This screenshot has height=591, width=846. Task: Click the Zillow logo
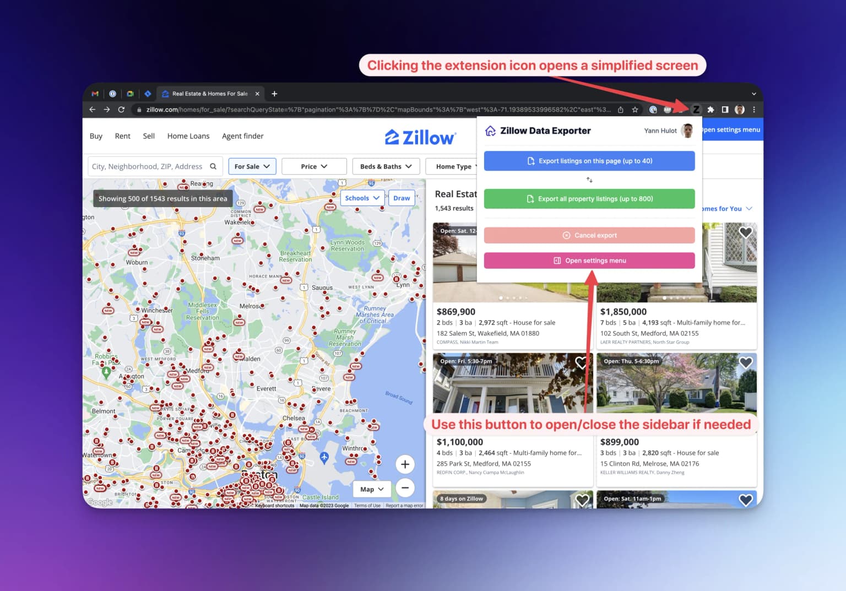[x=420, y=137]
